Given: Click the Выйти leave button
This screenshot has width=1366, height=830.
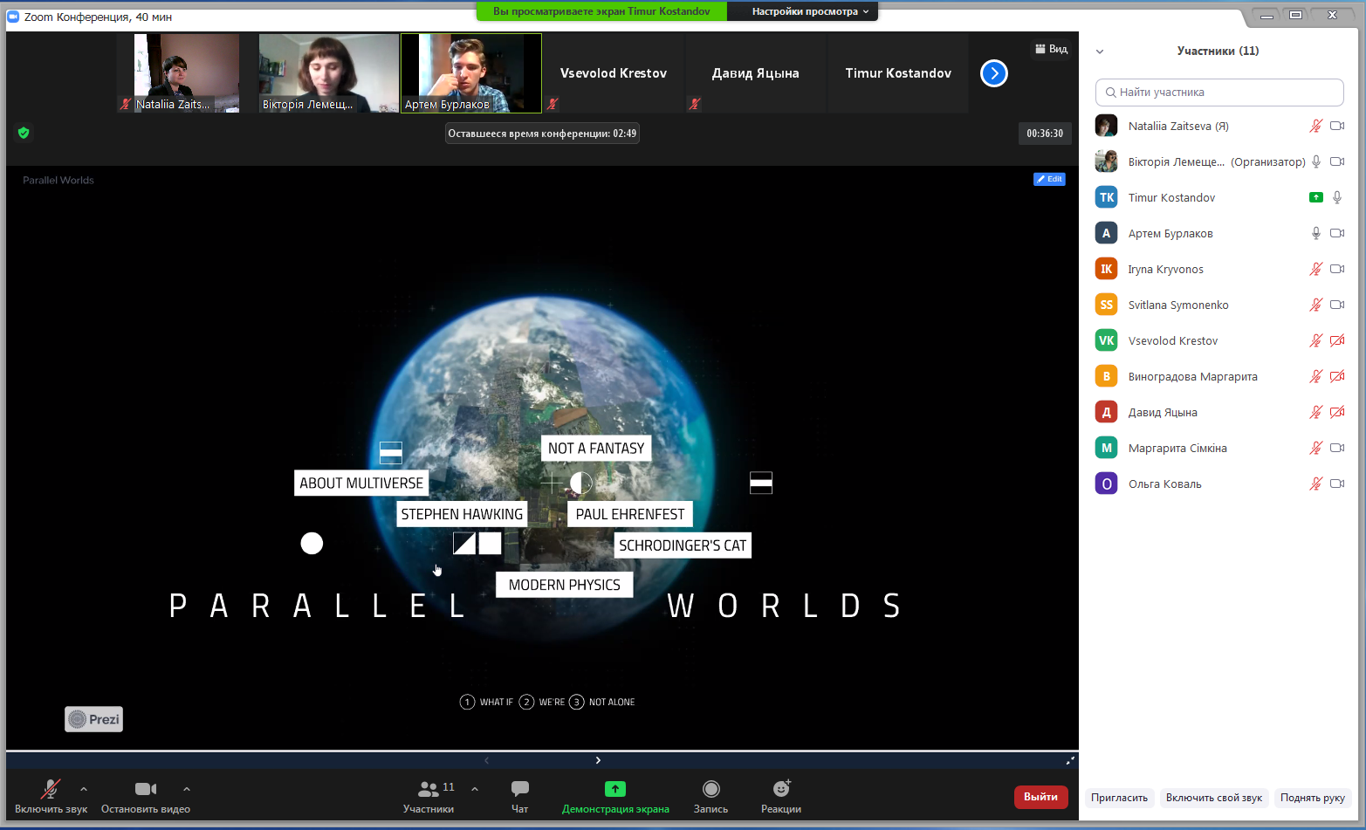Looking at the screenshot, I should 1040,797.
